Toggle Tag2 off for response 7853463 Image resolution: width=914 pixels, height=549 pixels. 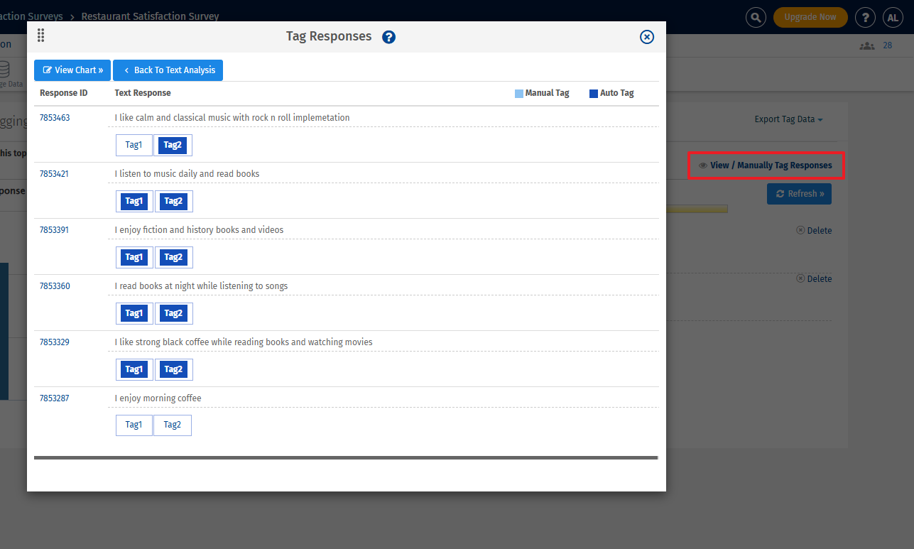[x=173, y=145]
